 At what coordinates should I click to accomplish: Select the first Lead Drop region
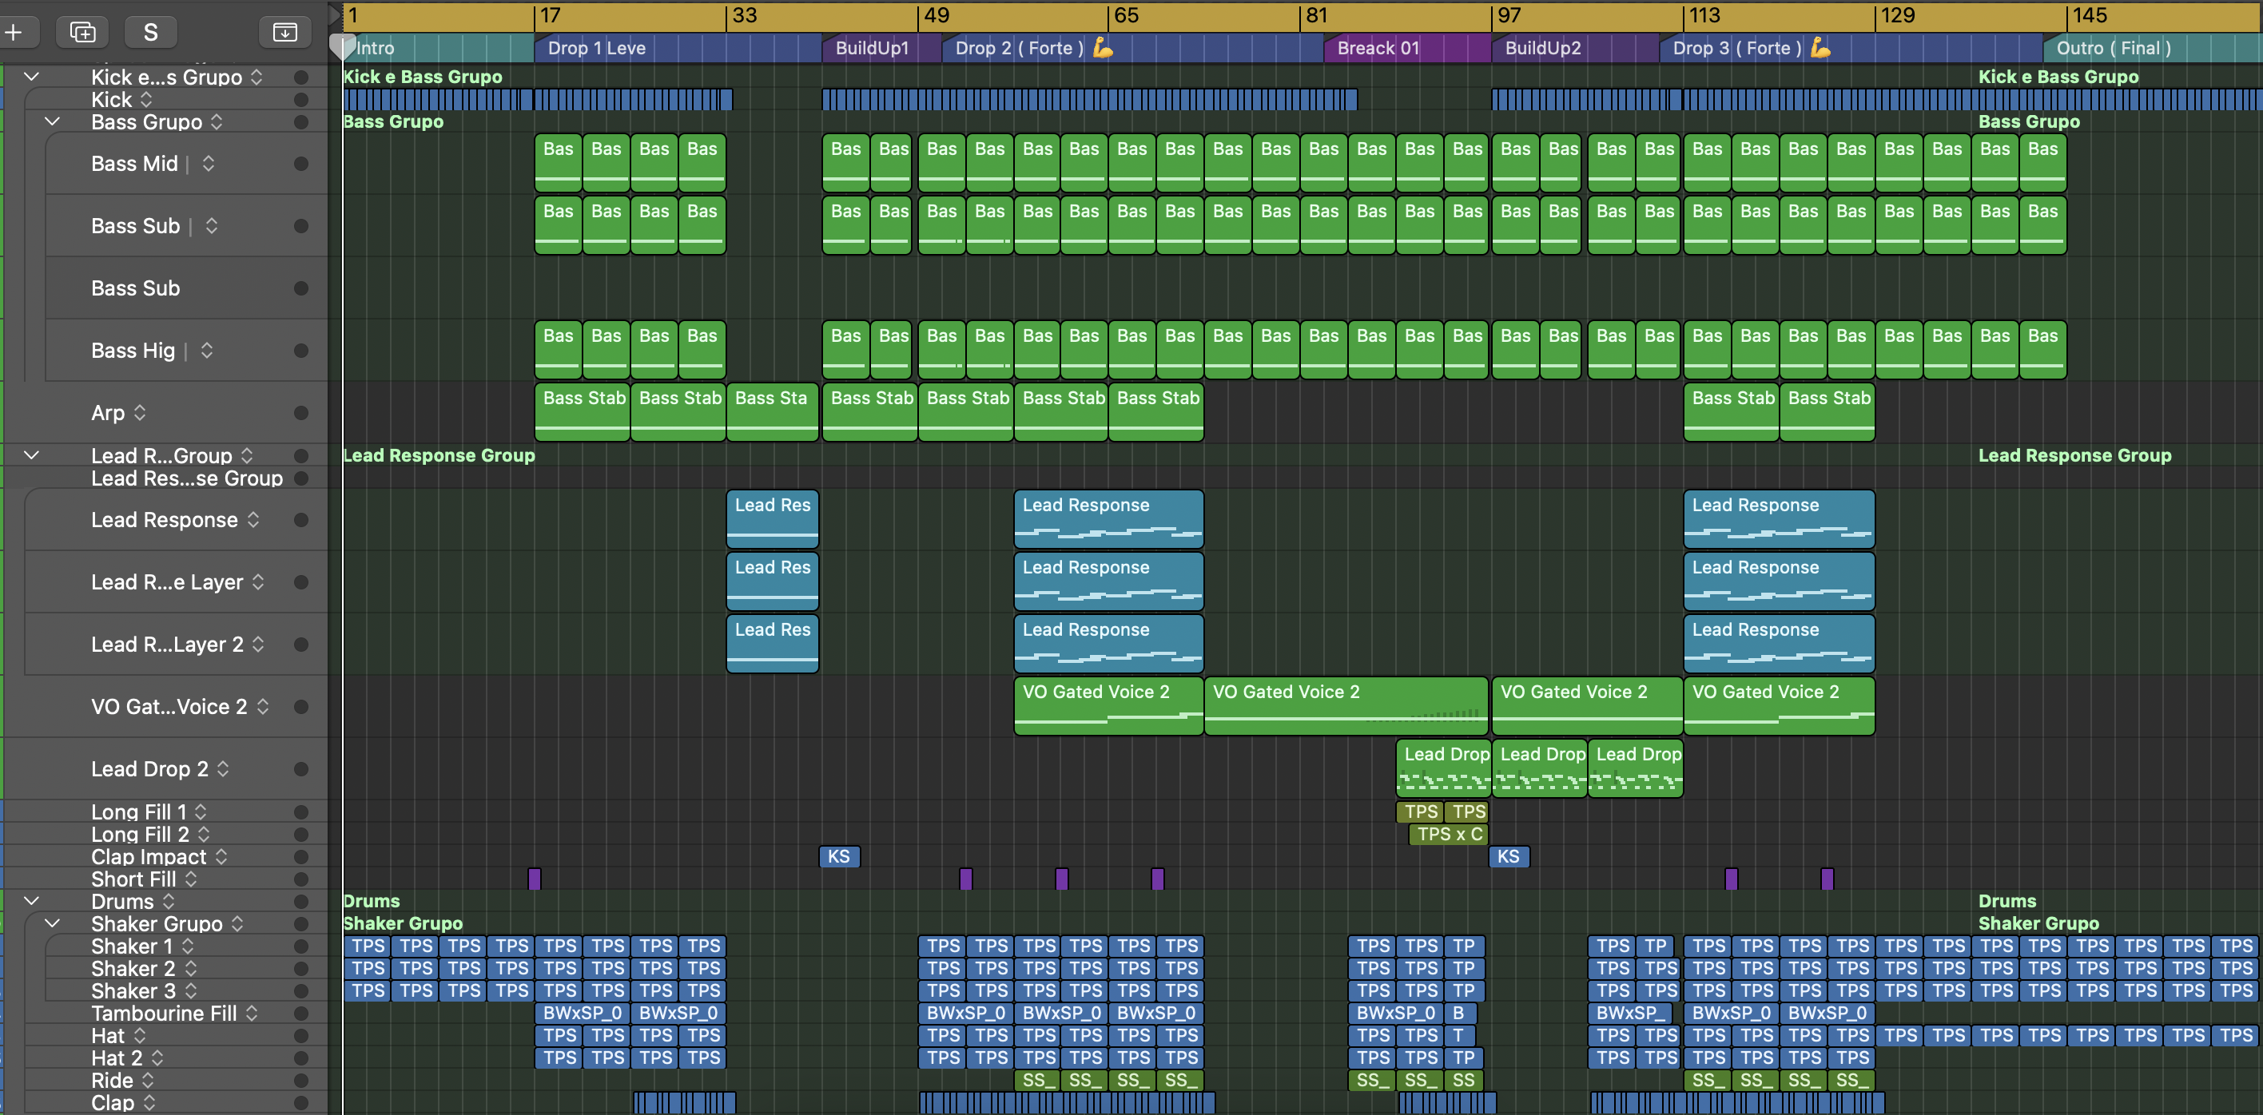[x=1444, y=768]
